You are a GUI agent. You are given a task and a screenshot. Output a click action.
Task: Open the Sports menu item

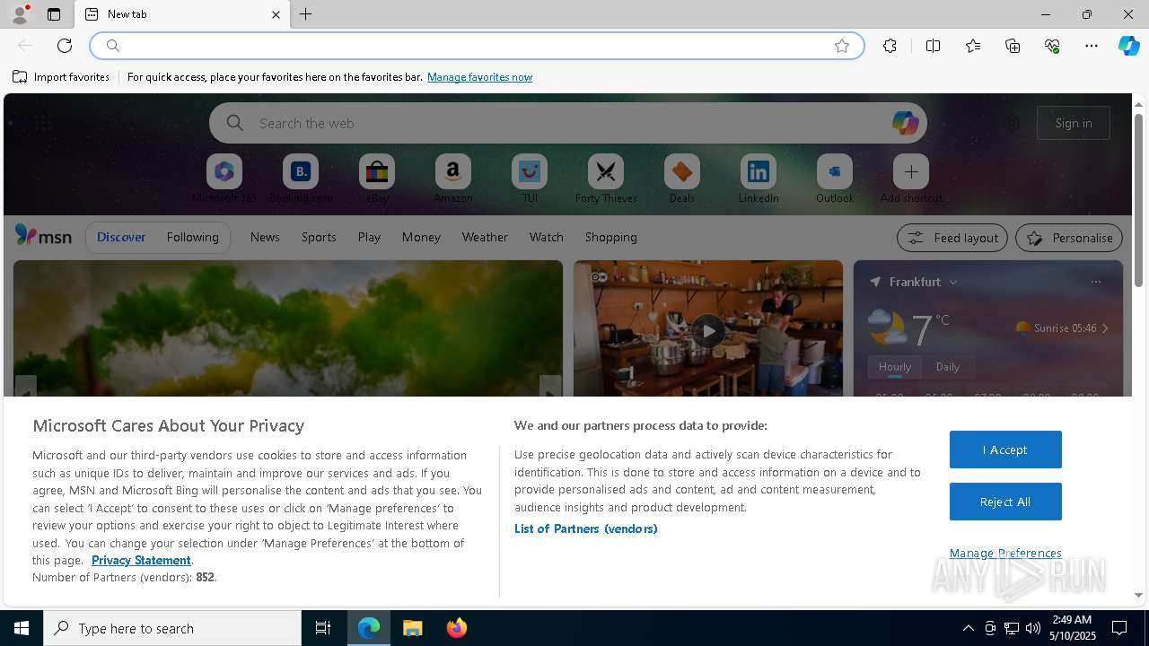click(319, 237)
